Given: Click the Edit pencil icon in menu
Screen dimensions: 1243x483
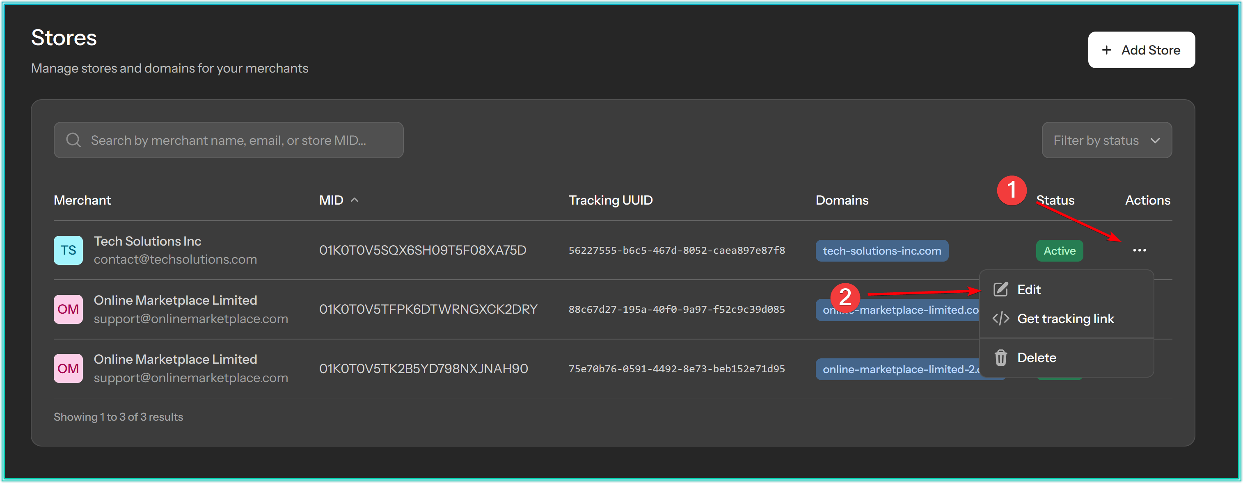Looking at the screenshot, I should pyautogui.click(x=1000, y=289).
